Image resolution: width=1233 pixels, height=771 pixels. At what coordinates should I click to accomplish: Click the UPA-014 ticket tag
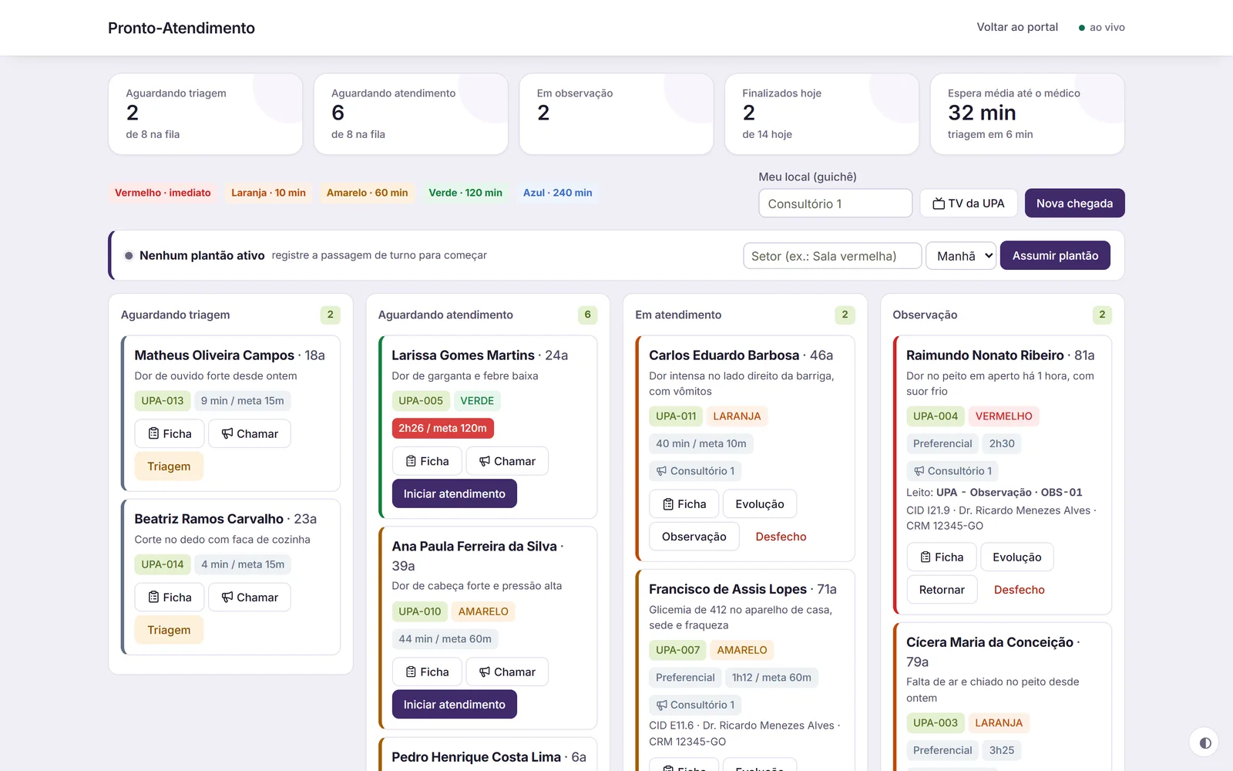click(x=163, y=564)
